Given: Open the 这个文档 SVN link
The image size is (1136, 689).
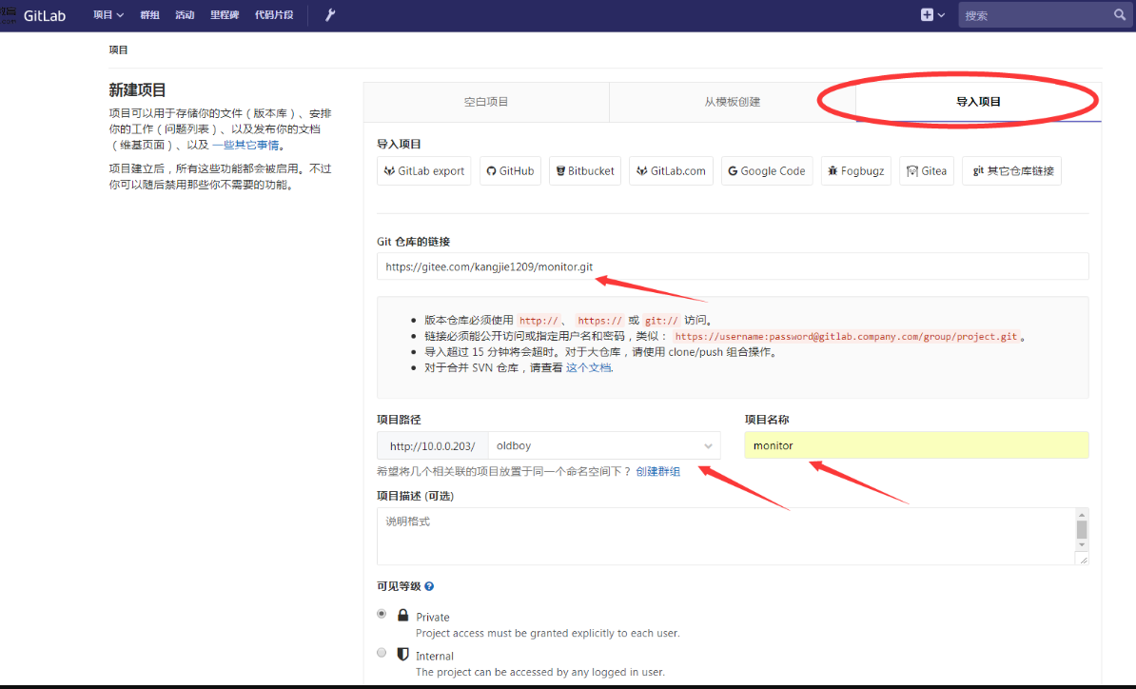Looking at the screenshot, I should tap(588, 368).
